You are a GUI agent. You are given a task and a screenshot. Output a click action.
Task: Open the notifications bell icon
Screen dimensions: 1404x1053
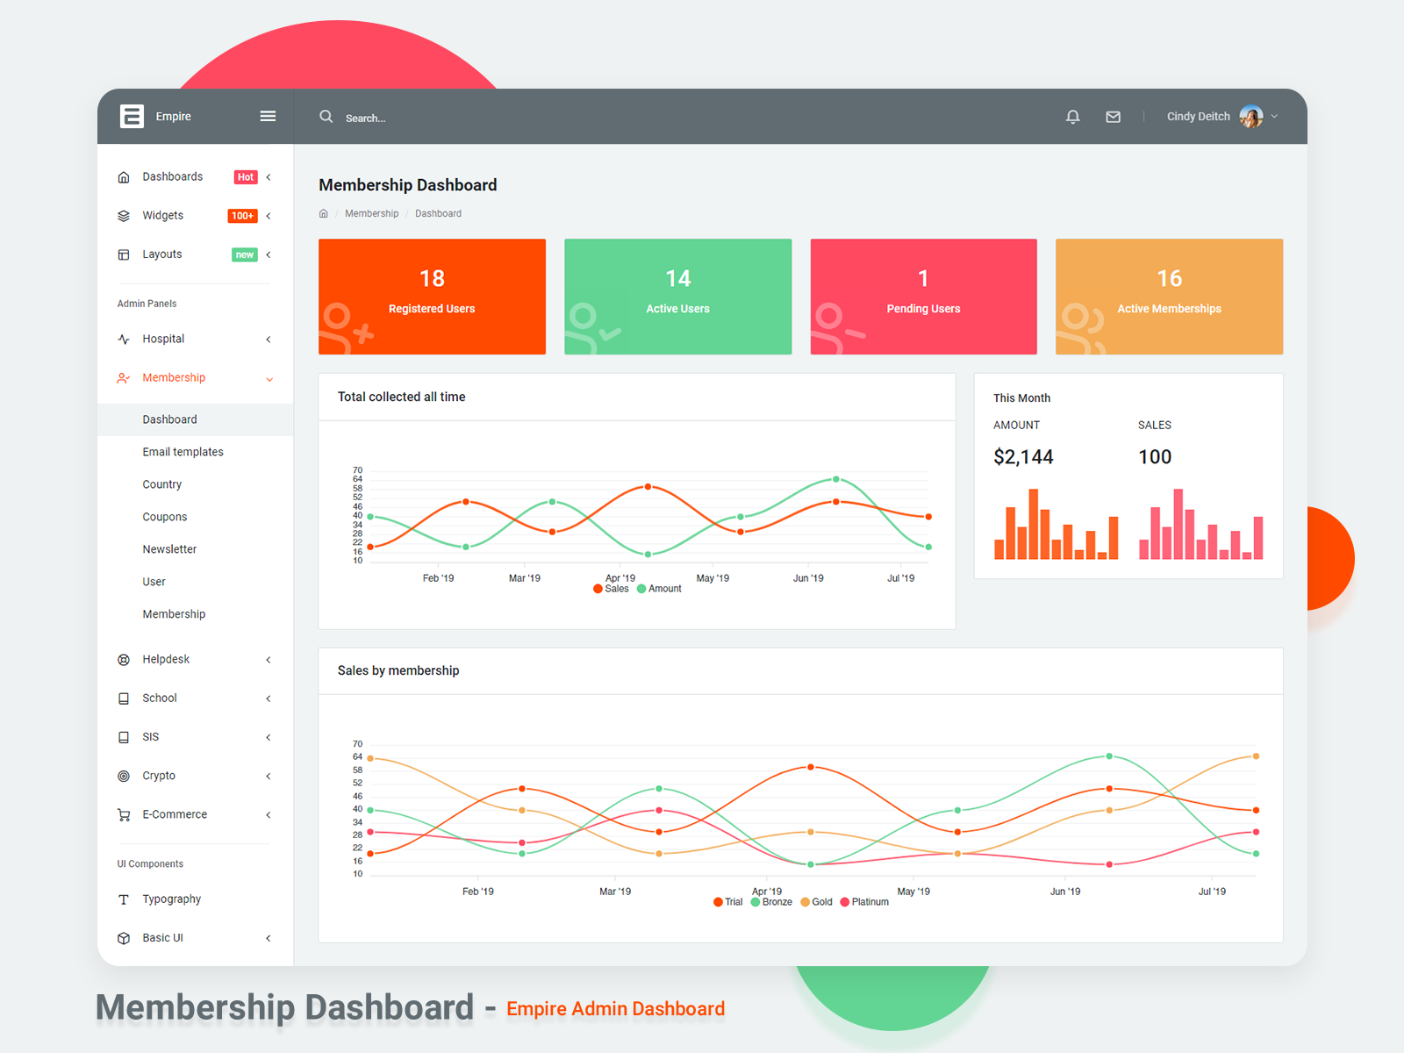[x=1072, y=117]
